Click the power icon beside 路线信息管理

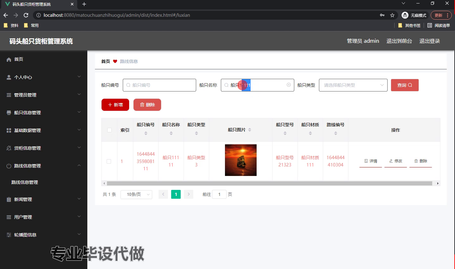click(x=9, y=166)
